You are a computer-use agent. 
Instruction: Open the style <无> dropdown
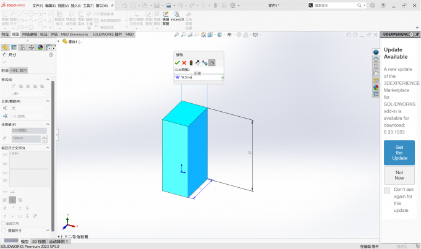click(29, 93)
